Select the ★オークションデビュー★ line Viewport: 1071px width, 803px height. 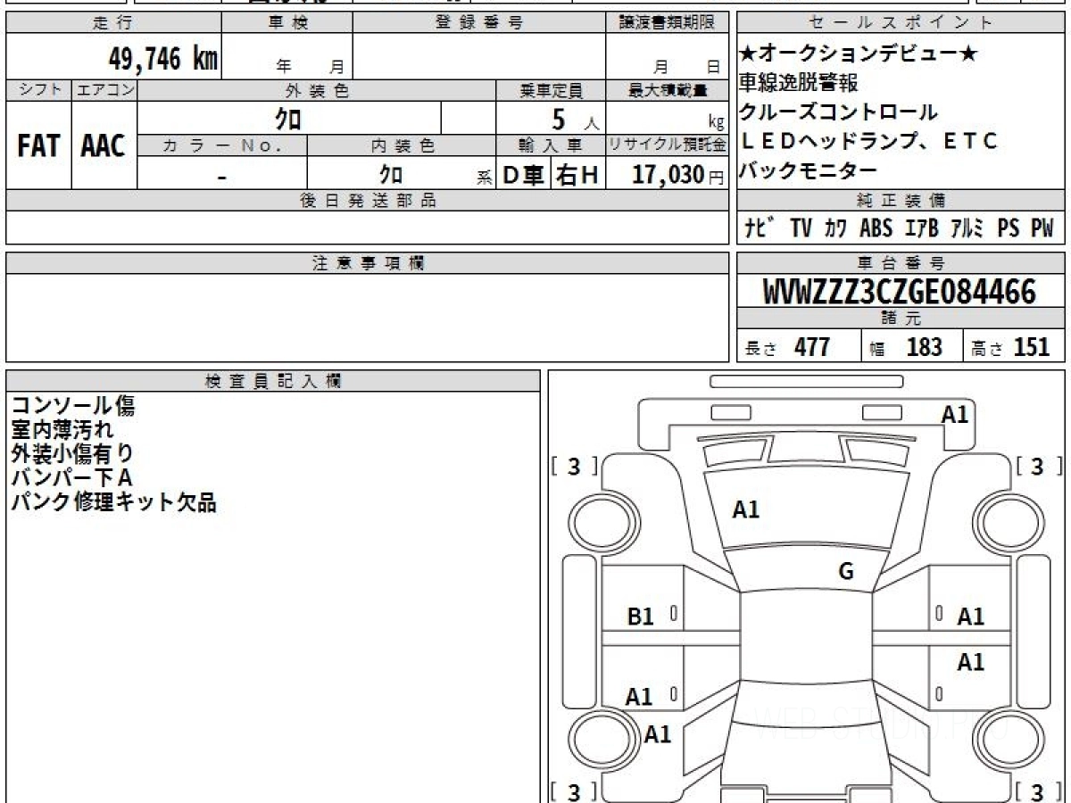(859, 54)
